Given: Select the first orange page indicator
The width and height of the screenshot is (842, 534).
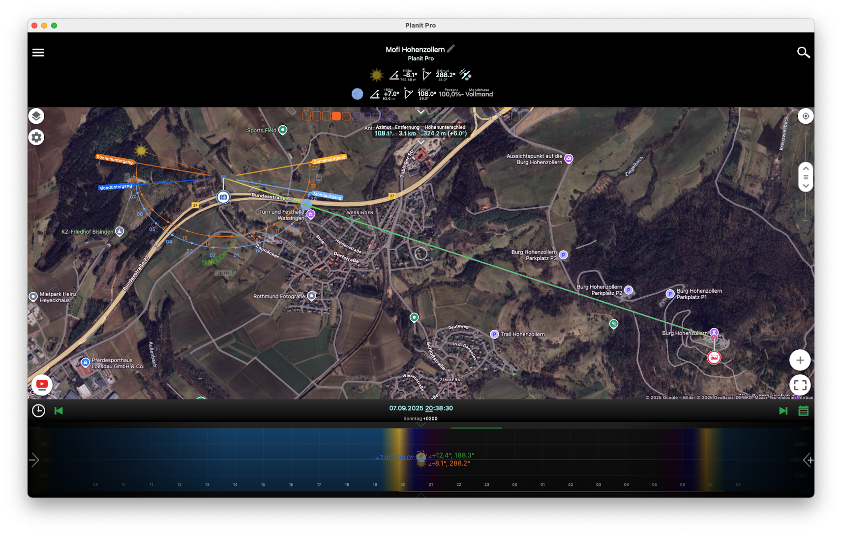Looking at the screenshot, I should 306,116.
